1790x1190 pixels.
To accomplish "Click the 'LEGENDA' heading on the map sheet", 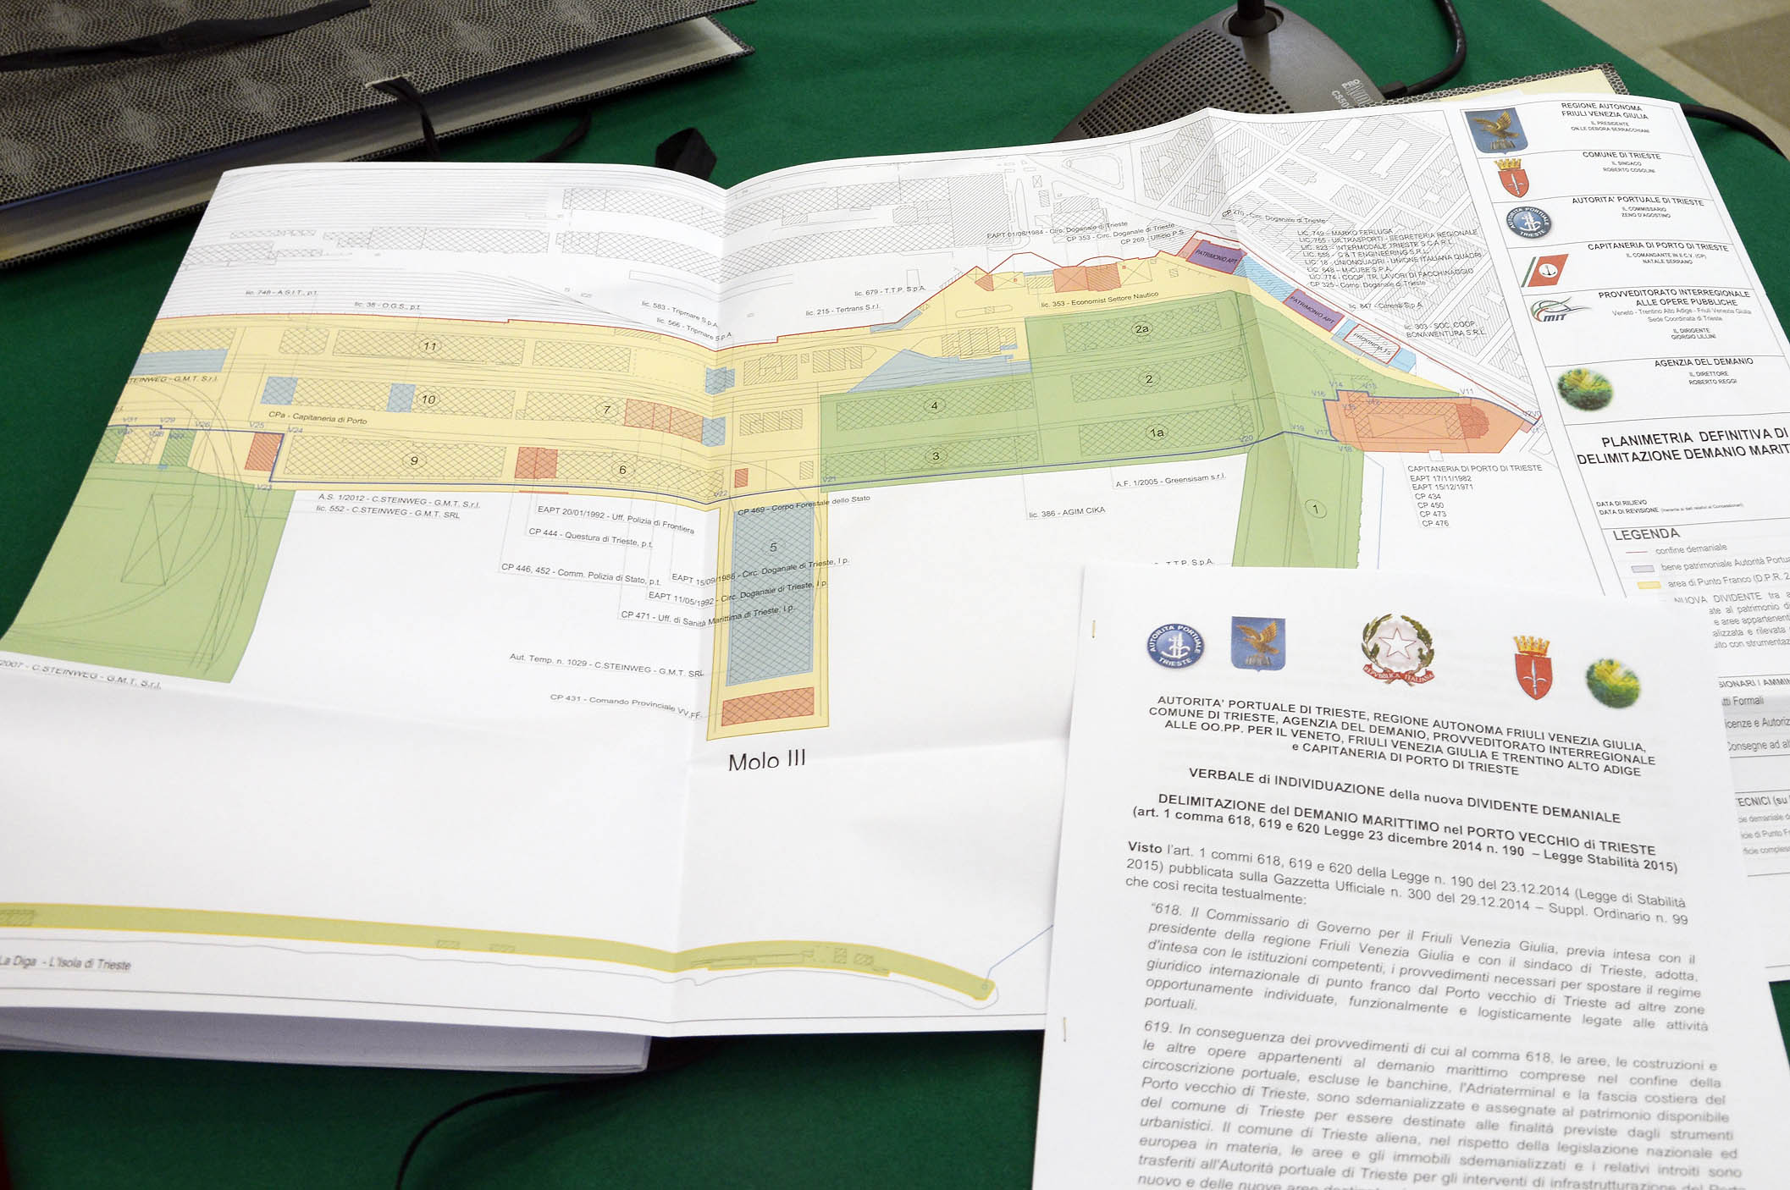I will pos(1646,534).
